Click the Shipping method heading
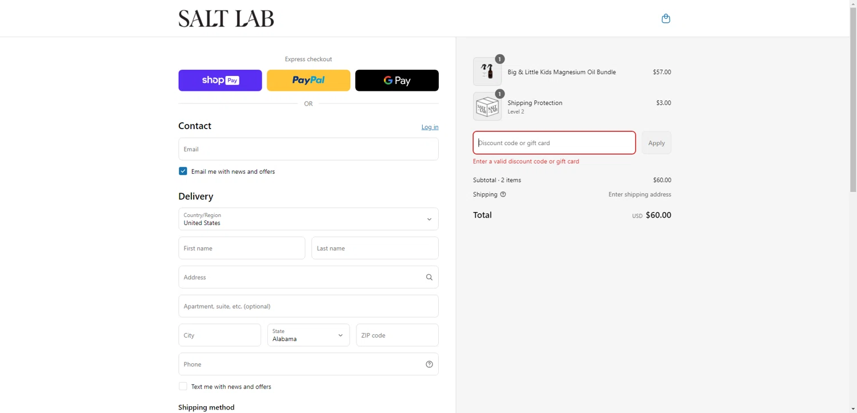 [206, 407]
